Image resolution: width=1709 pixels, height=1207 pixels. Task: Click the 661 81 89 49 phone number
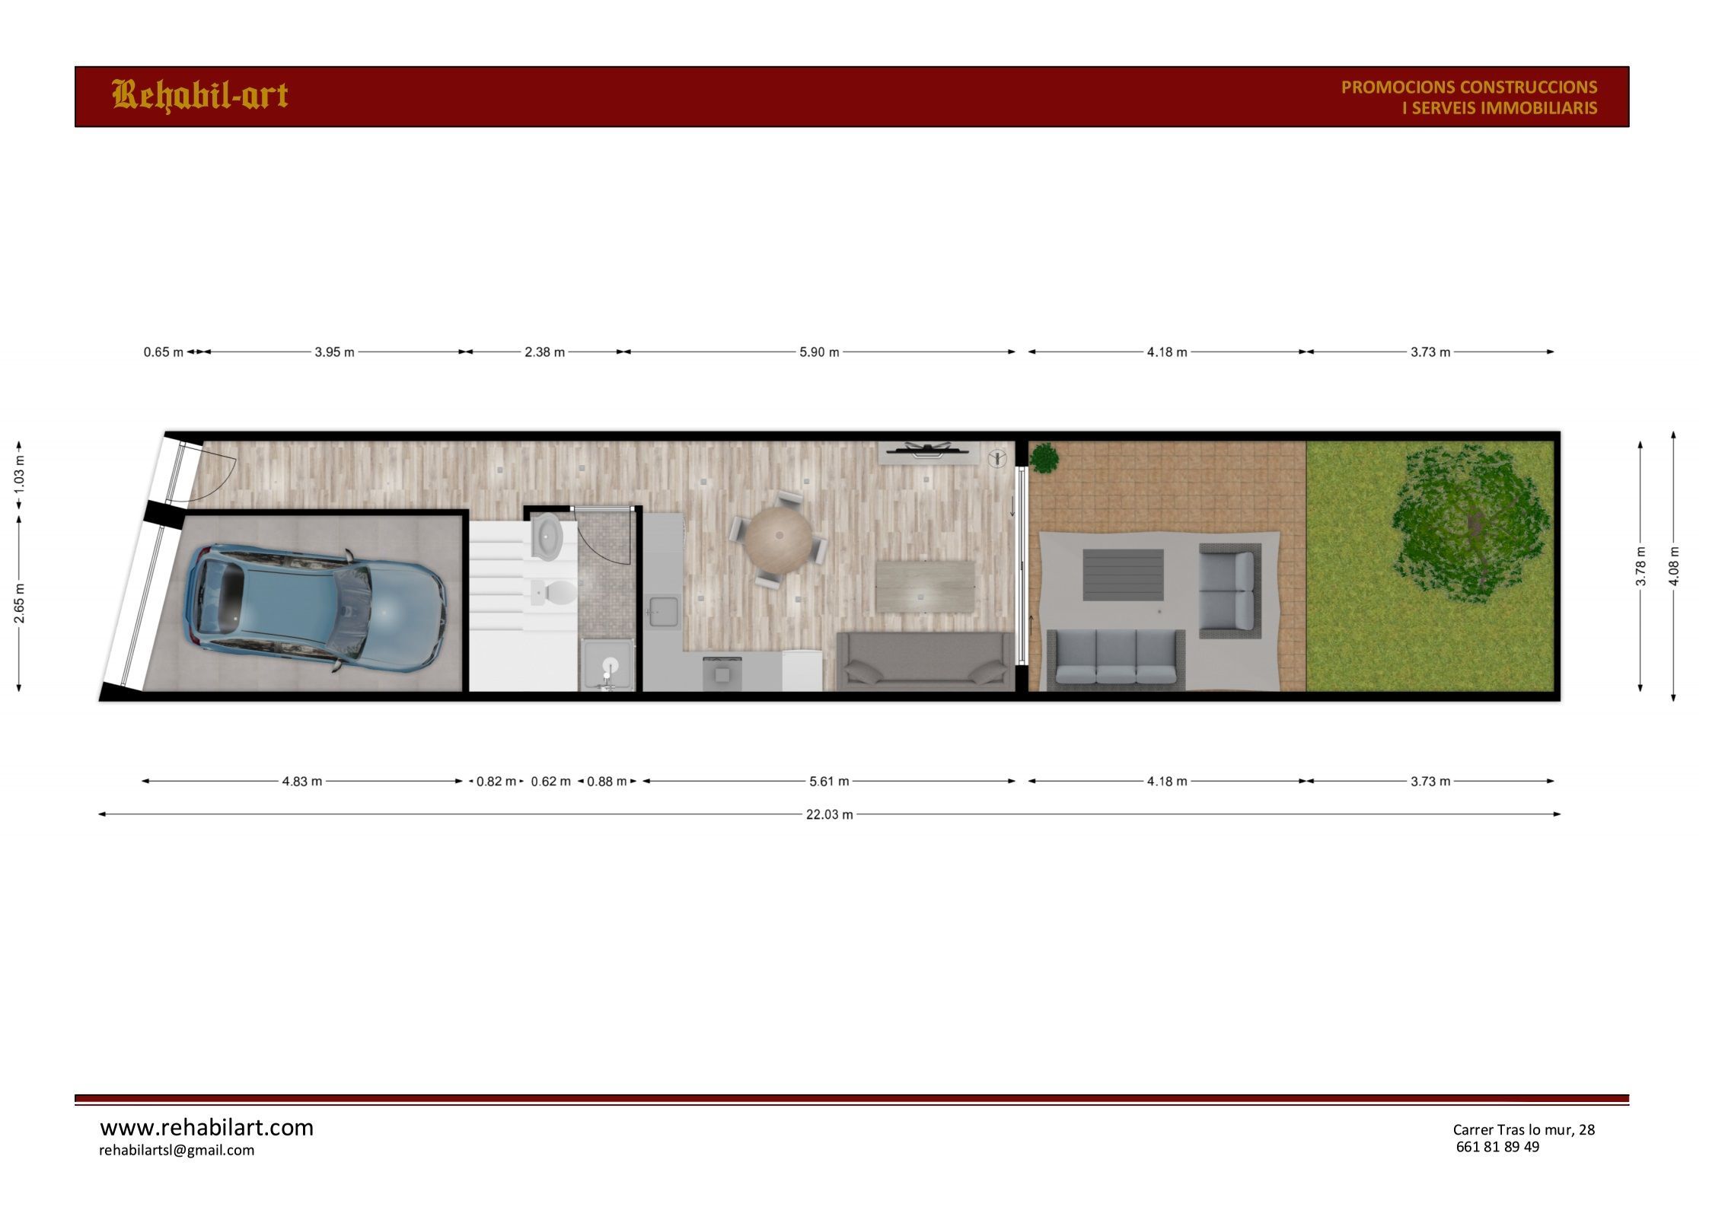click(1497, 1147)
